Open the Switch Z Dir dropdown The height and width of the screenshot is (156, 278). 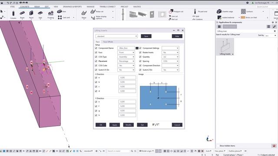pos(170,70)
